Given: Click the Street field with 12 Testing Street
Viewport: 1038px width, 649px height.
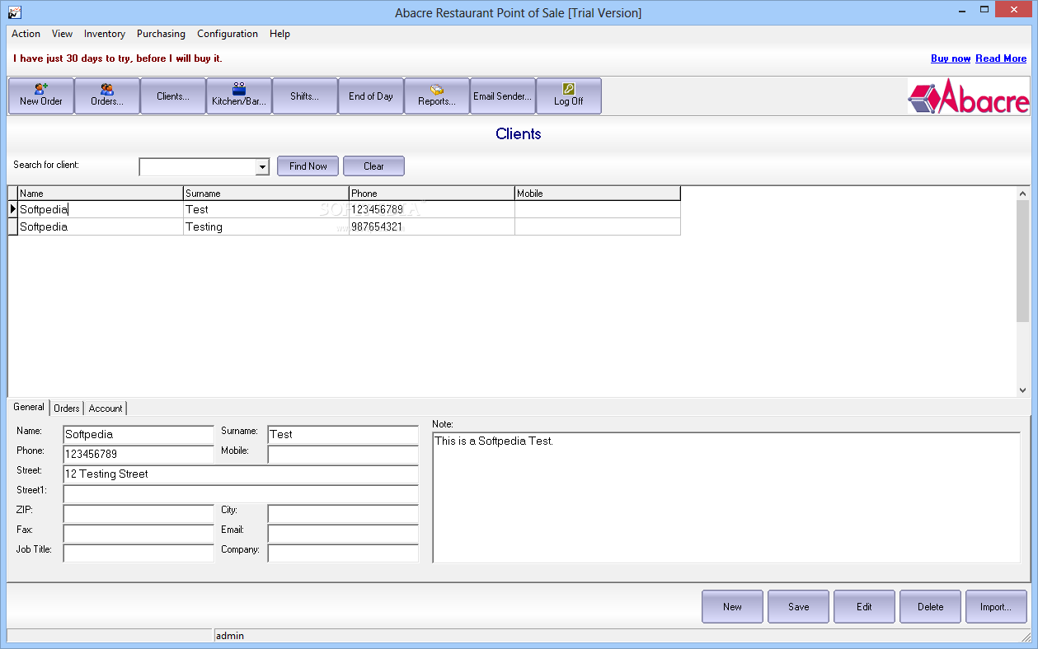Looking at the screenshot, I should [241, 474].
